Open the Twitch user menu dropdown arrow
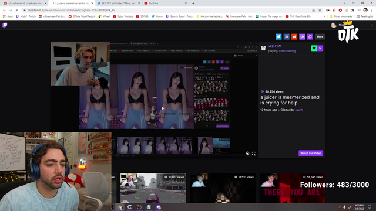The image size is (376, 211). [x=372, y=25]
